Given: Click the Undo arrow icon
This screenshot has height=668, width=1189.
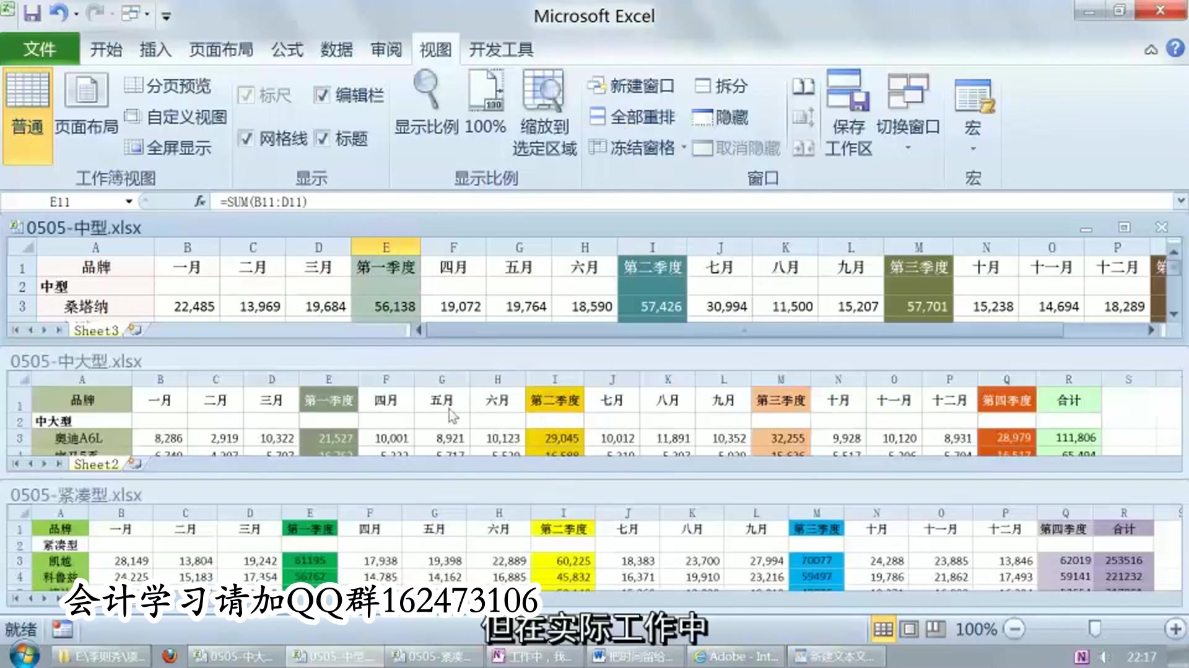Looking at the screenshot, I should [x=58, y=13].
